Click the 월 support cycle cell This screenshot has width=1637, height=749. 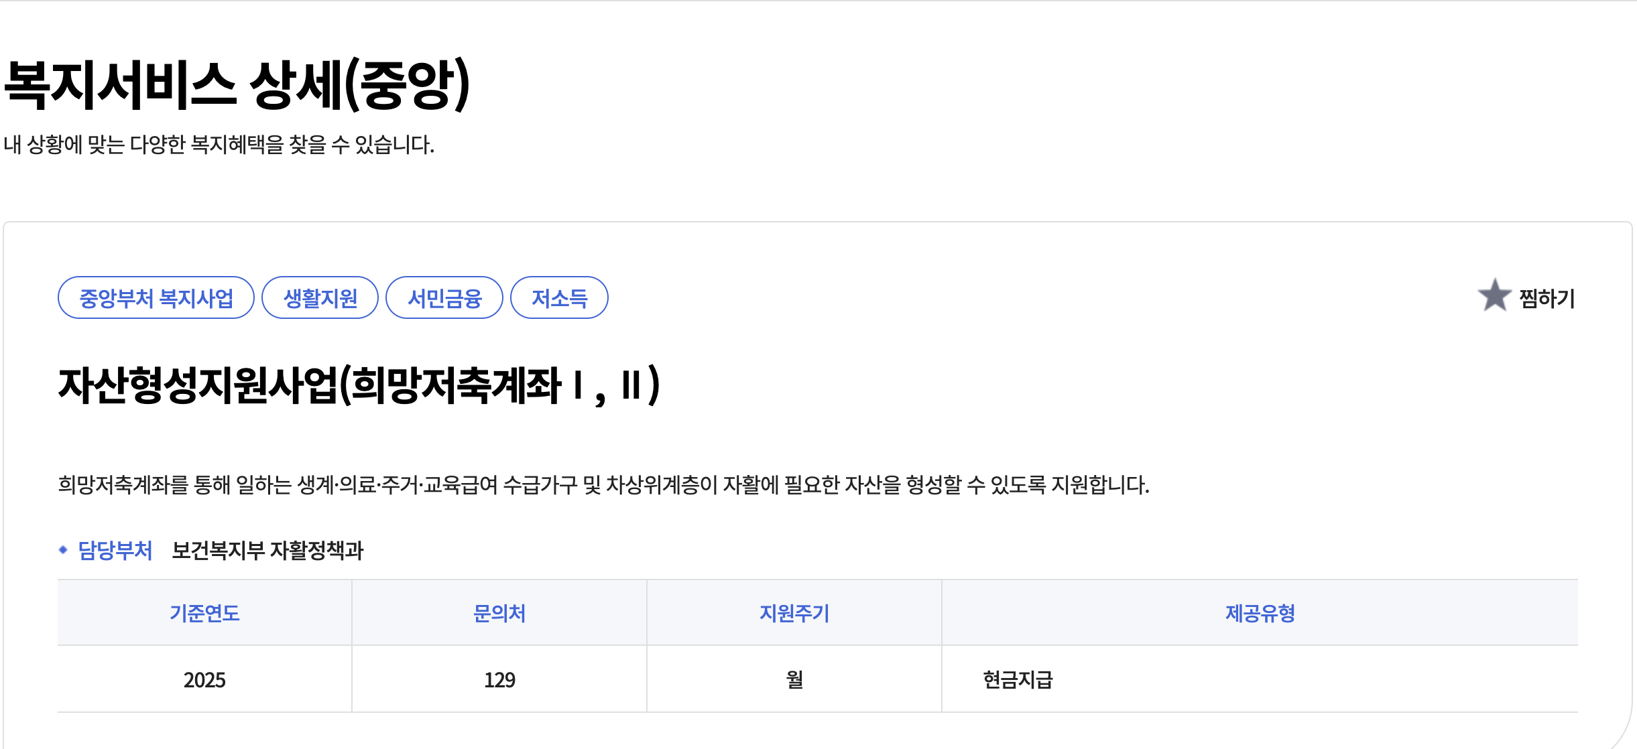click(794, 679)
